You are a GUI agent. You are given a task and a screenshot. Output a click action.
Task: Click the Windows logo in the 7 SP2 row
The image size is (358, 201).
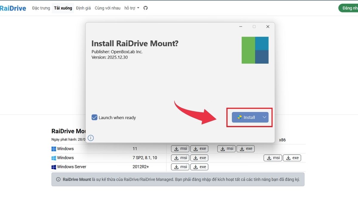[54, 158]
